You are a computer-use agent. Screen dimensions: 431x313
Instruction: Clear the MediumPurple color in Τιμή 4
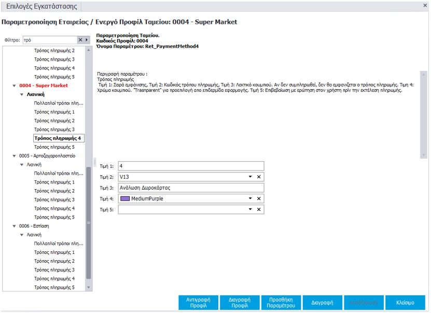pos(258,198)
